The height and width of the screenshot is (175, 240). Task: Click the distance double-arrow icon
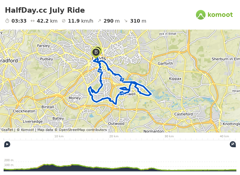click(x=32, y=21)
